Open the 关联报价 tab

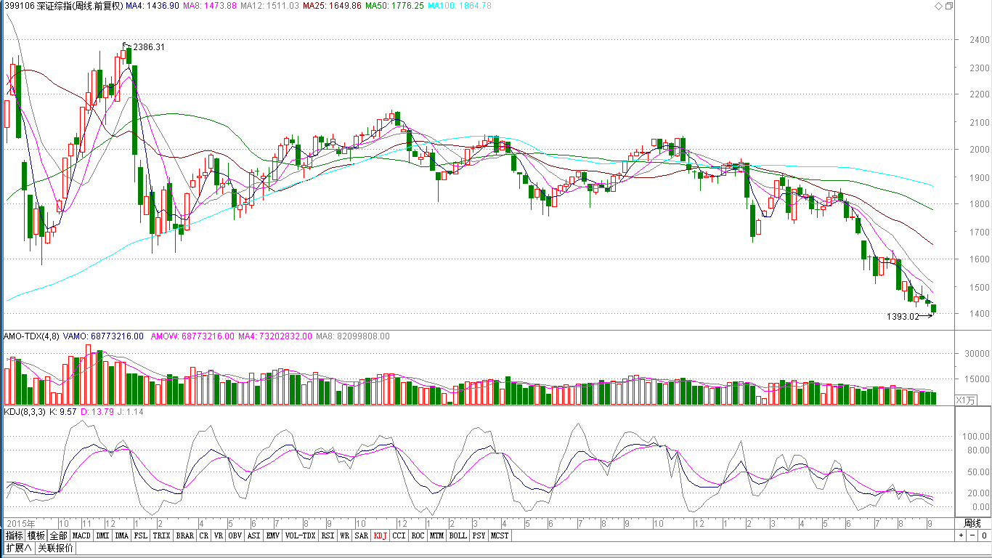point(55,548)
